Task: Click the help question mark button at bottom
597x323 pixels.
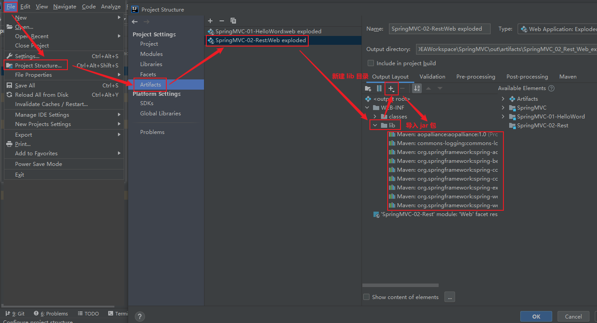Action: click(139, 316)
